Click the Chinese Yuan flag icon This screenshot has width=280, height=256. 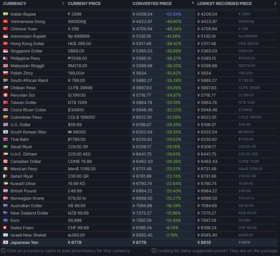(x=5, y=29)
